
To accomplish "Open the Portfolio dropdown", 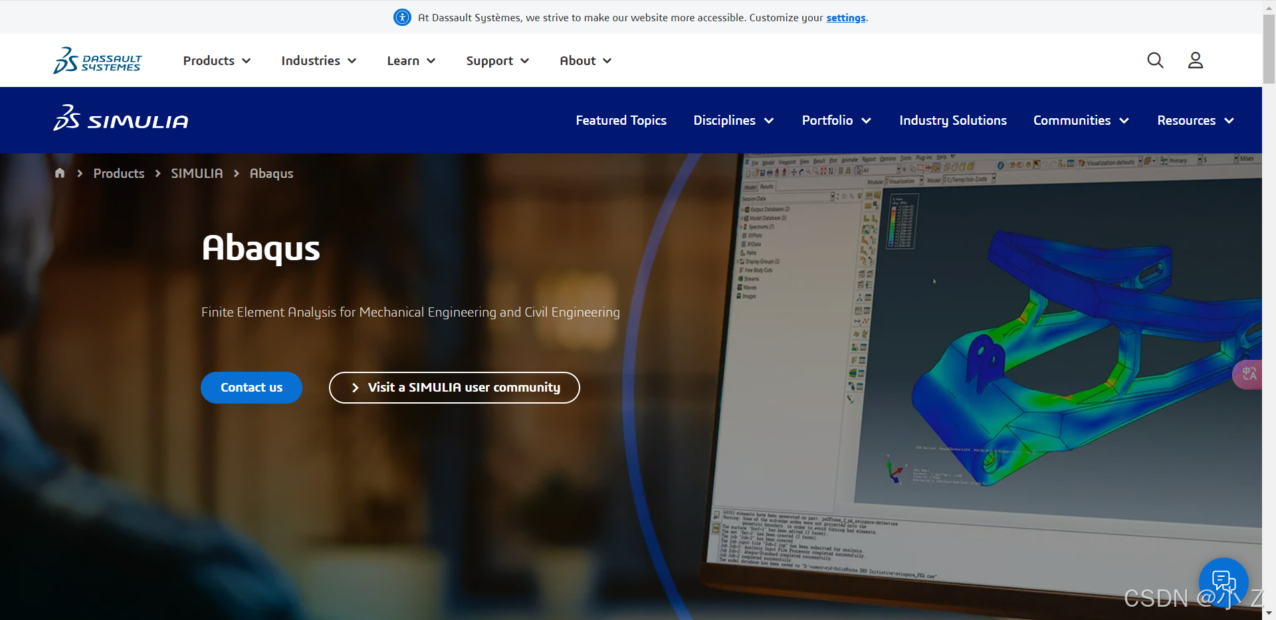I will 837,120.
